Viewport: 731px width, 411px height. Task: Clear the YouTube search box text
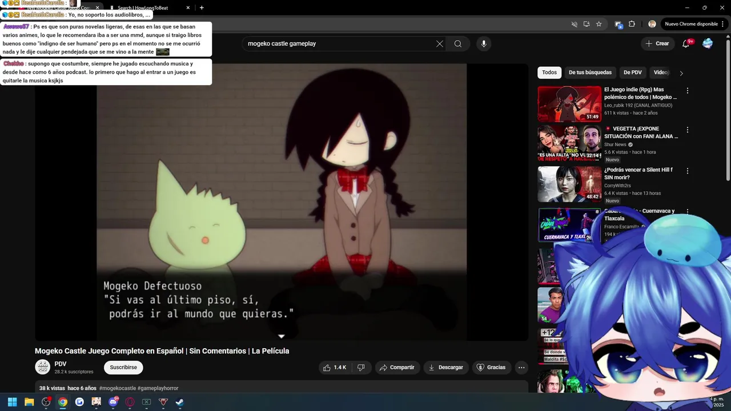pyautogui.click(x=440, y=43)
